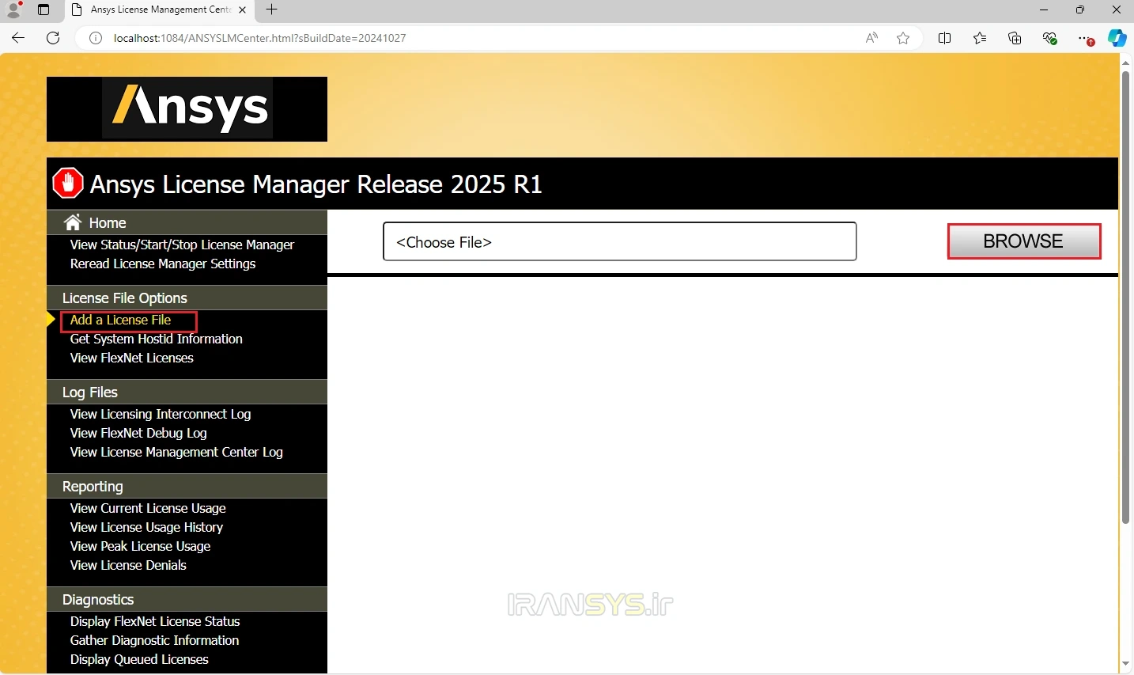
Task: Open browser essentials heart icon
Action: (1049, 38)
